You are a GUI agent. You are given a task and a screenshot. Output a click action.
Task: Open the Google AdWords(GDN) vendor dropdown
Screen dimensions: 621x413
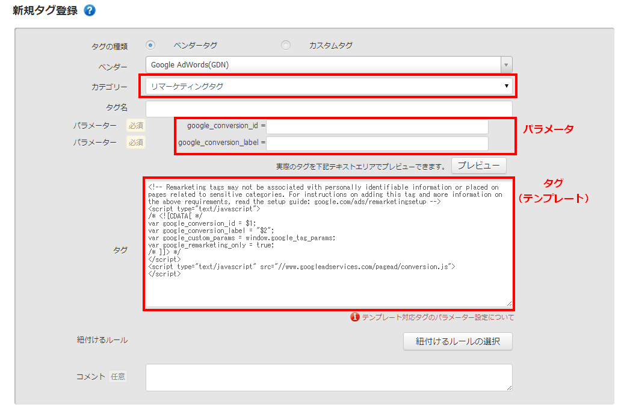(329, 64)
